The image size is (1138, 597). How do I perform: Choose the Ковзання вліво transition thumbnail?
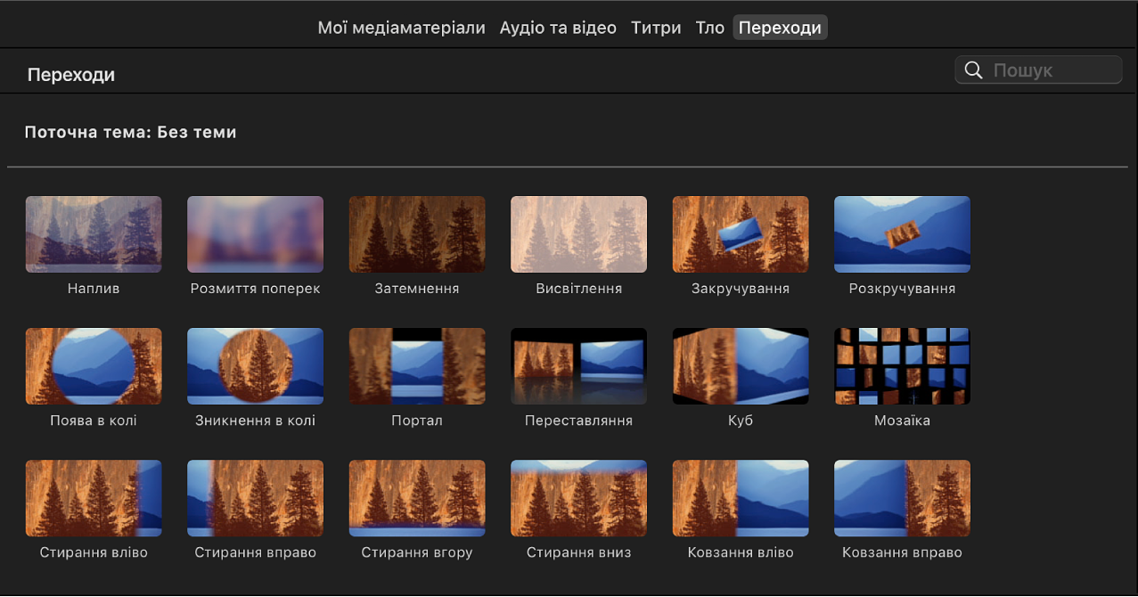click(741, 498)
